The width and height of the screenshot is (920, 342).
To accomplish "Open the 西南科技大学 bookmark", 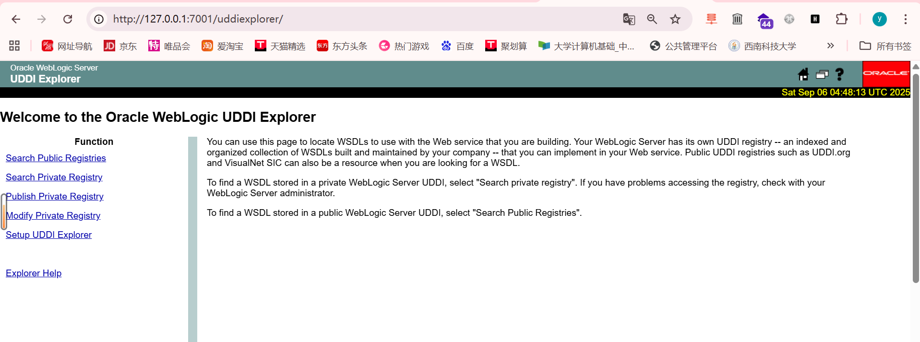I will click(762, 46).
